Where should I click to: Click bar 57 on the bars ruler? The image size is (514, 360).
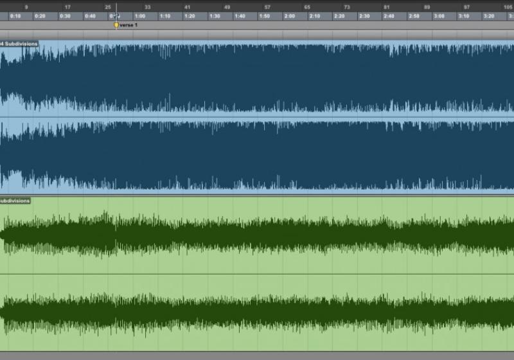(x=267, y=6)
